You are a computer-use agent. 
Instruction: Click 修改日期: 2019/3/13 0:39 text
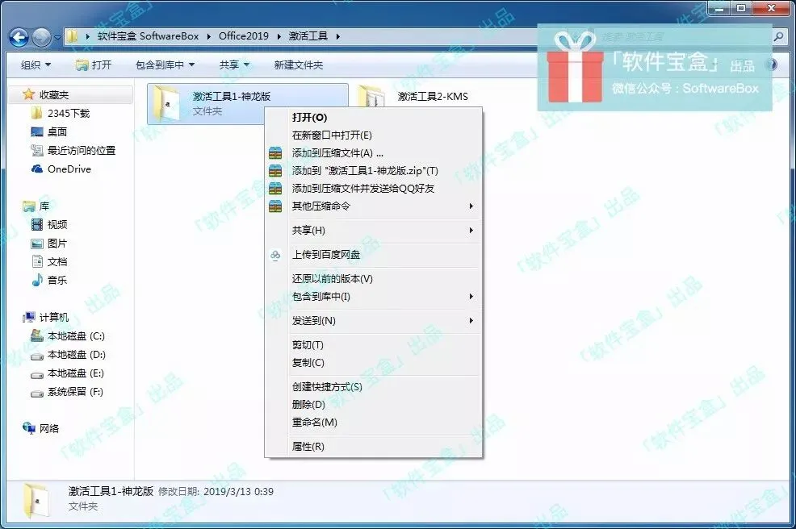point(216,491)
